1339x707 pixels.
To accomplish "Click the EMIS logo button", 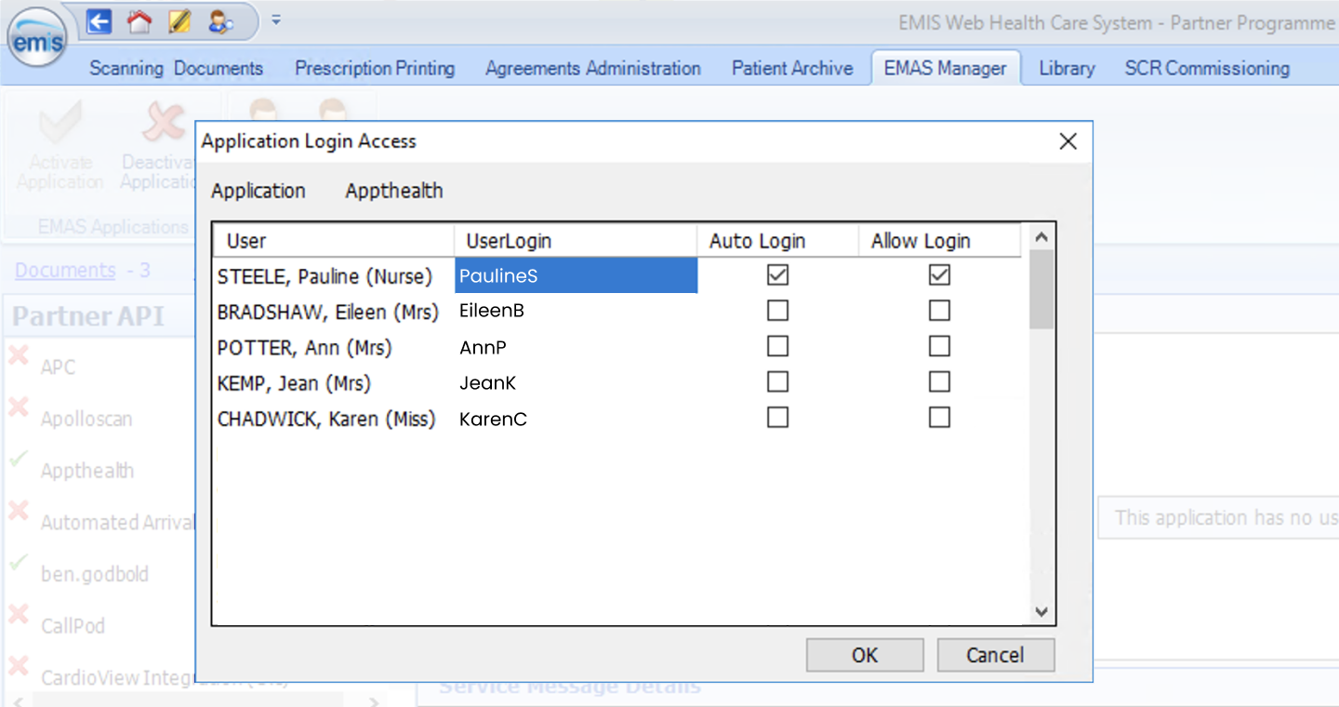I will [x=37, y=37].
